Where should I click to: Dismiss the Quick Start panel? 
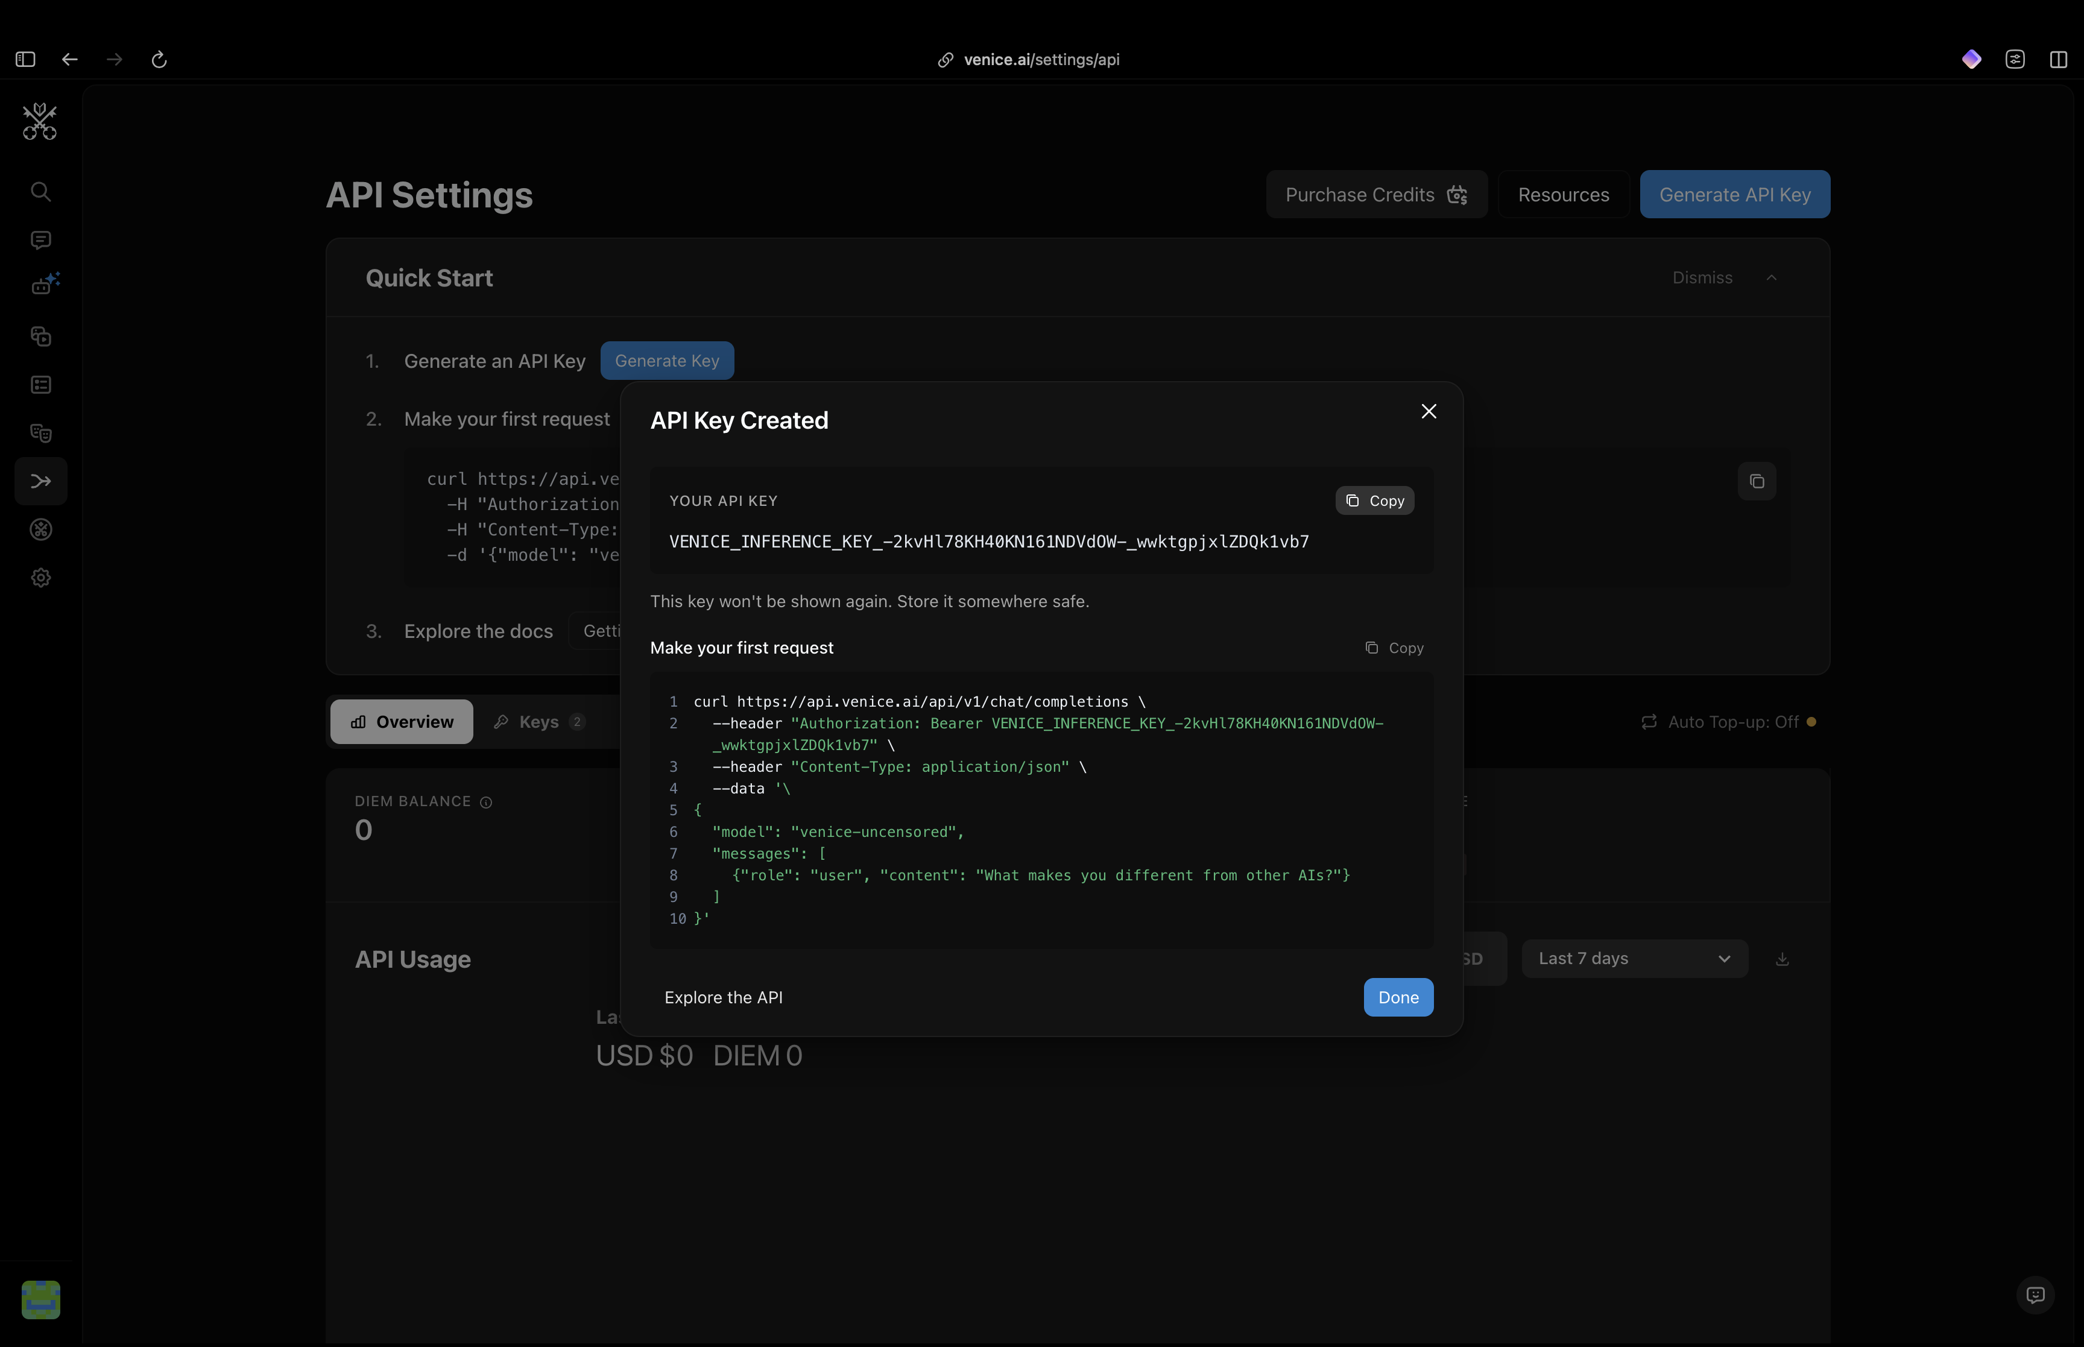click(1702, 278)
